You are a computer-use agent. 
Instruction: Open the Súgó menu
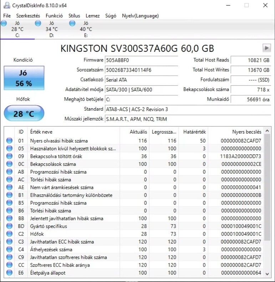[111, 16]
